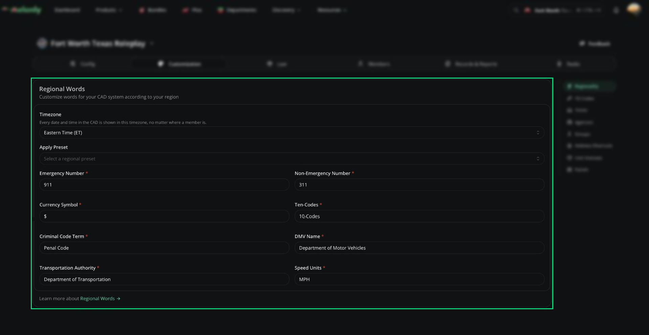The width and height of the screenshot is (649, 335).
Task: Click the DMV Name label
Action: 307,236
